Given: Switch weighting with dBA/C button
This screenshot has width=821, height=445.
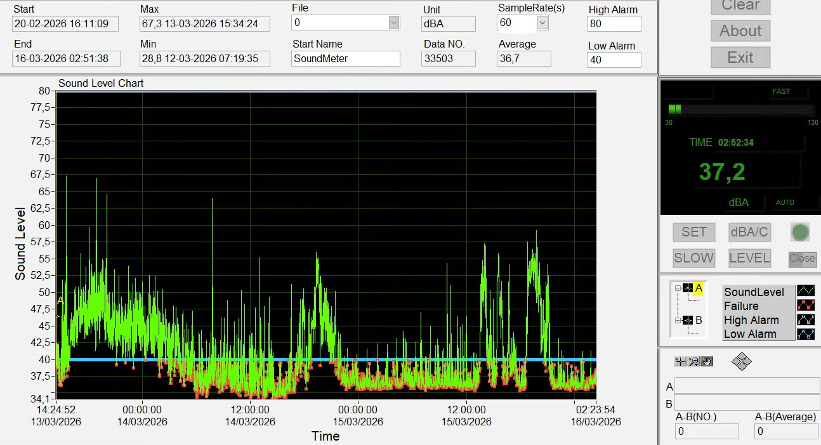Looking at the screenshot, I should click(x=749, y=232).
